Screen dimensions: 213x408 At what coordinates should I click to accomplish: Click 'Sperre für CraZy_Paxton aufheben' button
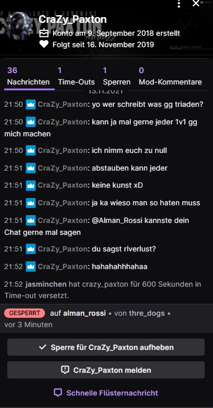(x=106, y=347)
